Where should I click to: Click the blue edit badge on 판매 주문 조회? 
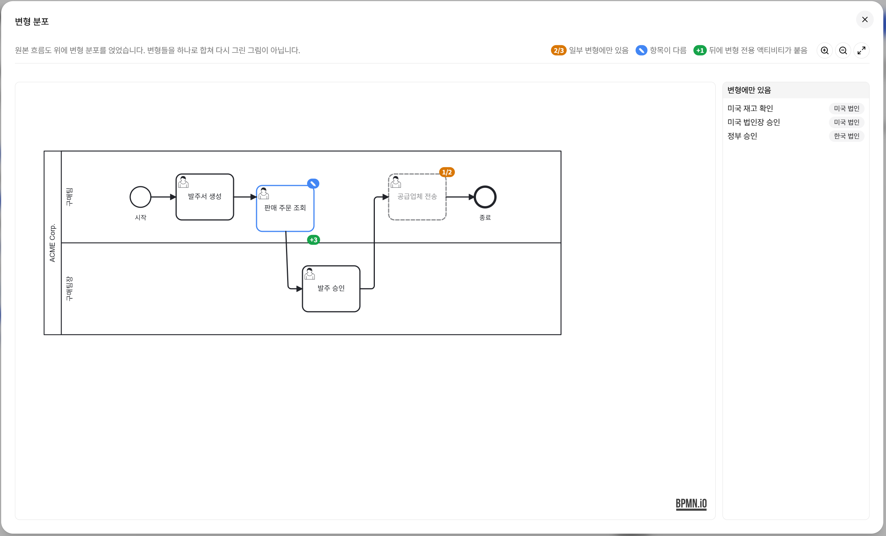313,184
